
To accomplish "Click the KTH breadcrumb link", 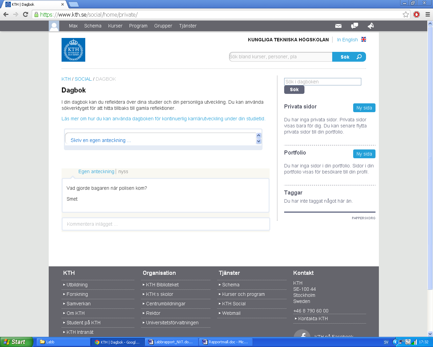I will pos(66,79).
